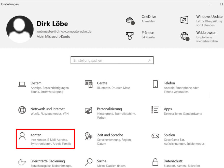Open the OneDrive cloud icon

pyautogui.click(x=130, y=21)
